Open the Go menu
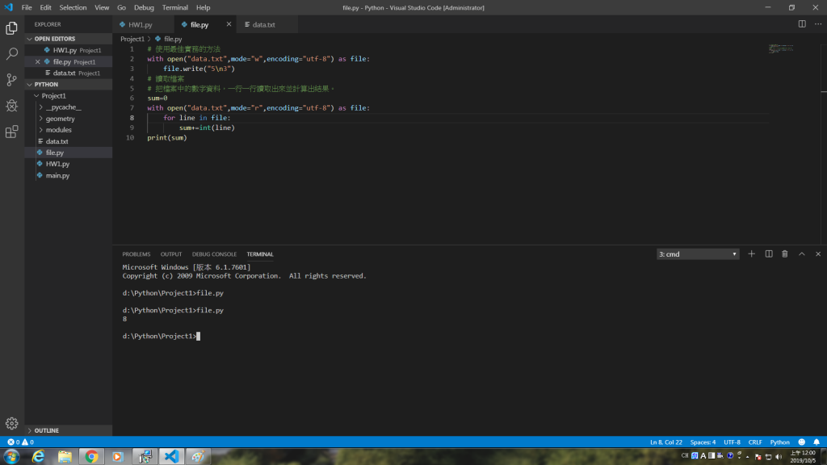The image size is (827, 465). tap(121, 7)
